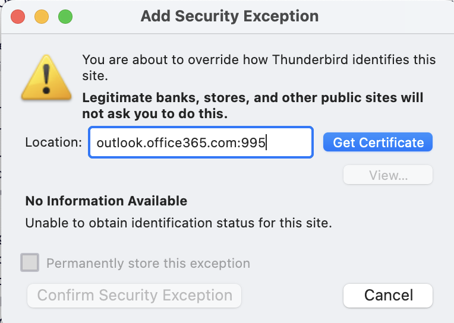Click the yellow warning triangle icon

(x=46, y=76)
